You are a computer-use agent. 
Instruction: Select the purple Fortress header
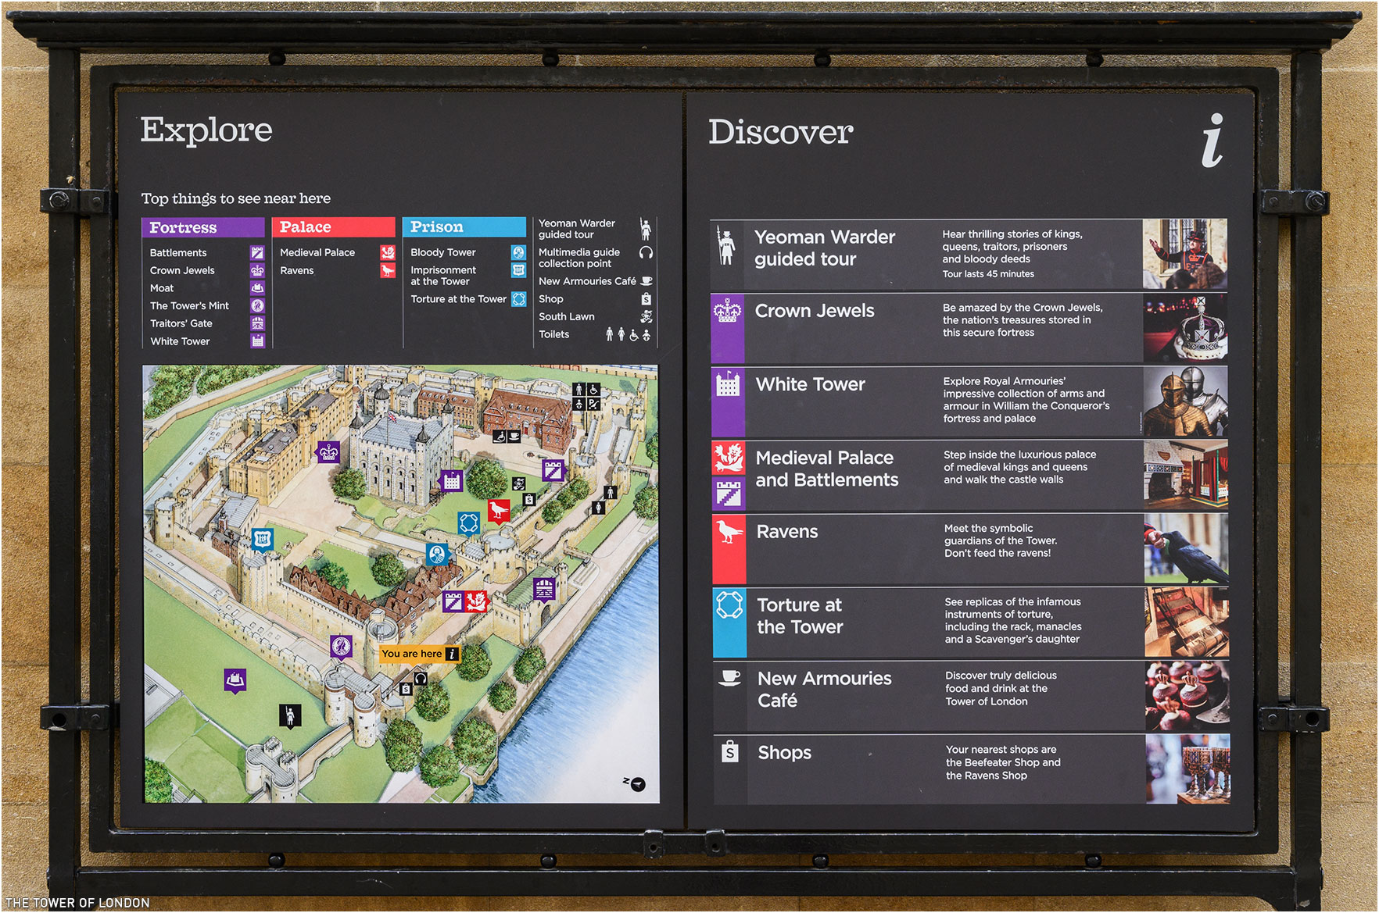(203, 227)
